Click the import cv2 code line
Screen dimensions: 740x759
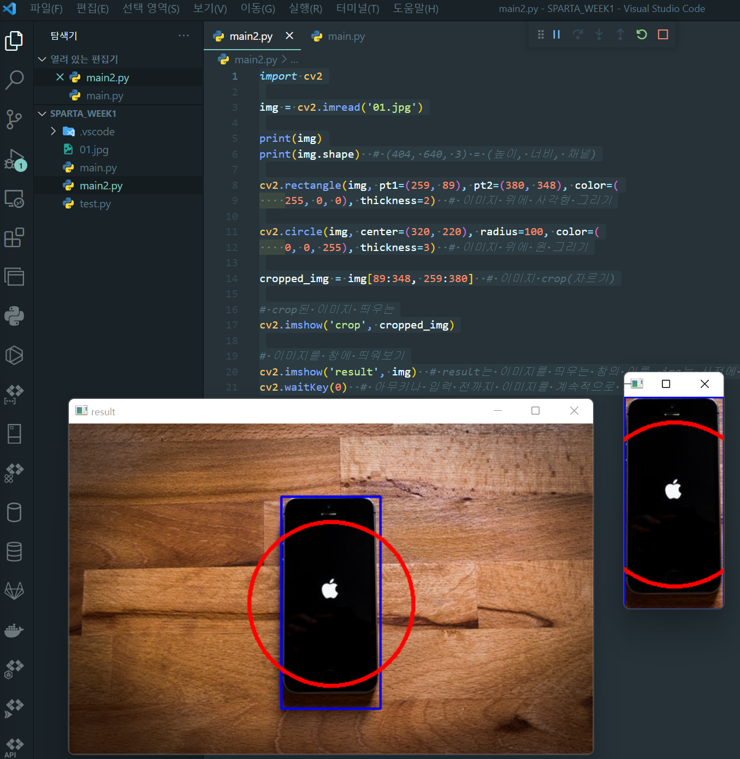(291, 76)
